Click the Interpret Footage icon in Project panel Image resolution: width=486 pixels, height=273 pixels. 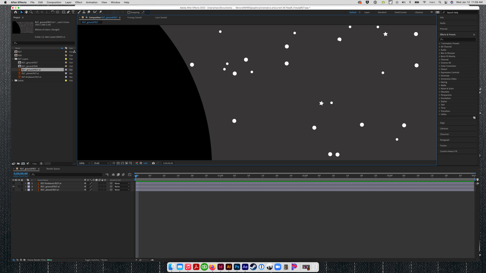click(x=13, y=163)
